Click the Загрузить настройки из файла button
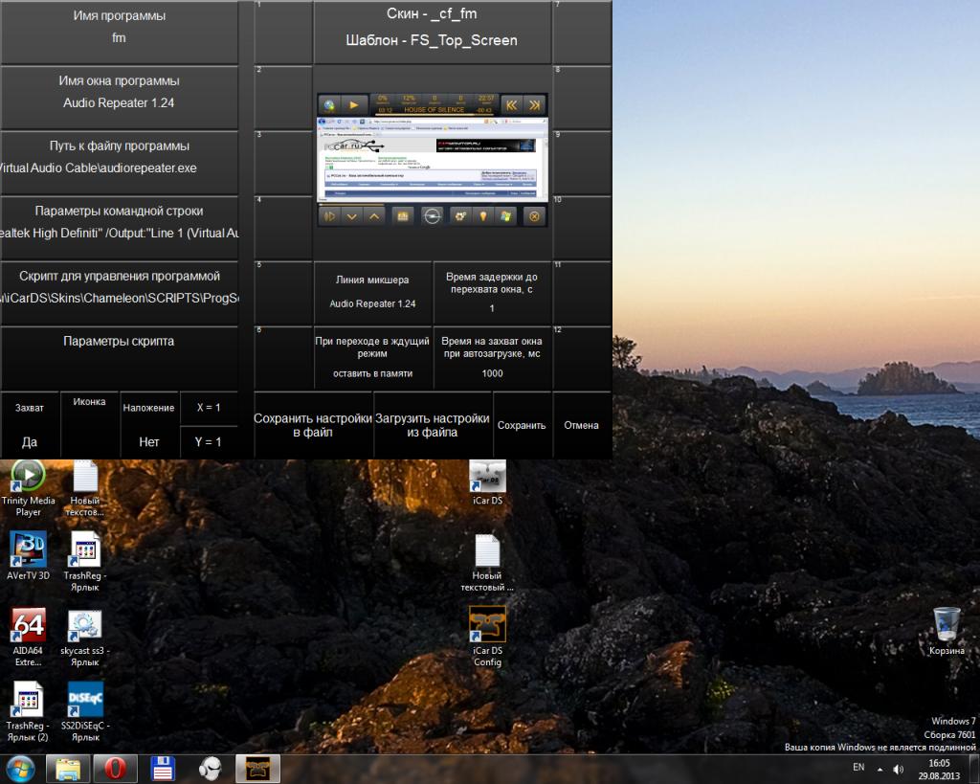 tap(432, 425)
